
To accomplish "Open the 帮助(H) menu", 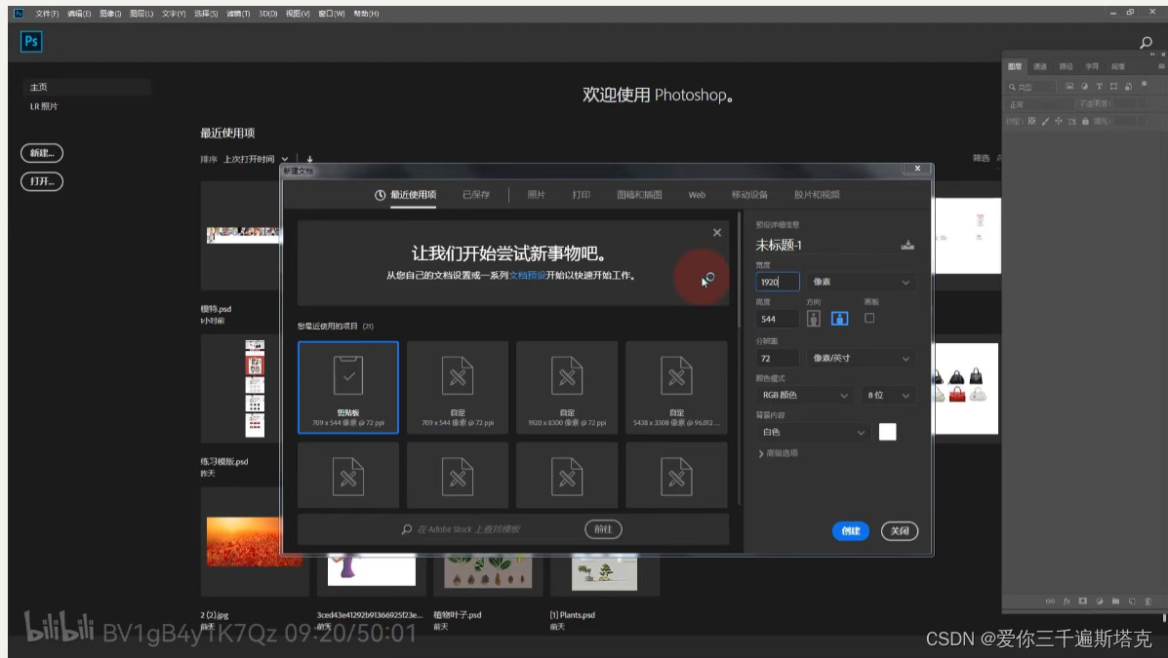I will tap(366, 14).
